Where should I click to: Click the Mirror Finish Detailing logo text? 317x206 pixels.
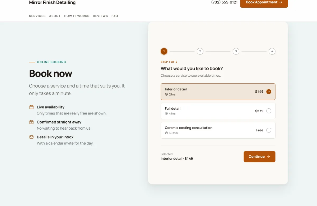[x=52, y=2]
